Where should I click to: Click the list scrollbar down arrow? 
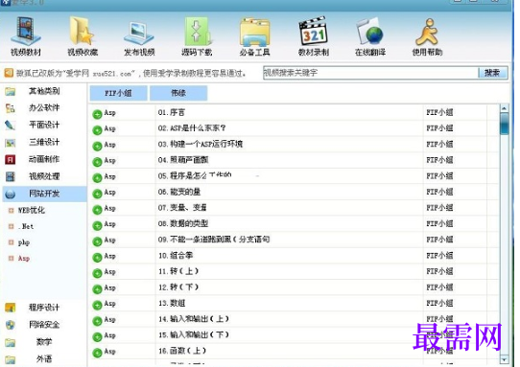[x=504, y=359]
